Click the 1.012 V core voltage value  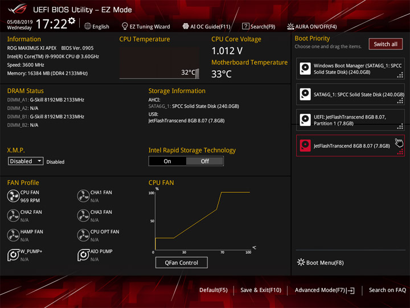[227, 51]
